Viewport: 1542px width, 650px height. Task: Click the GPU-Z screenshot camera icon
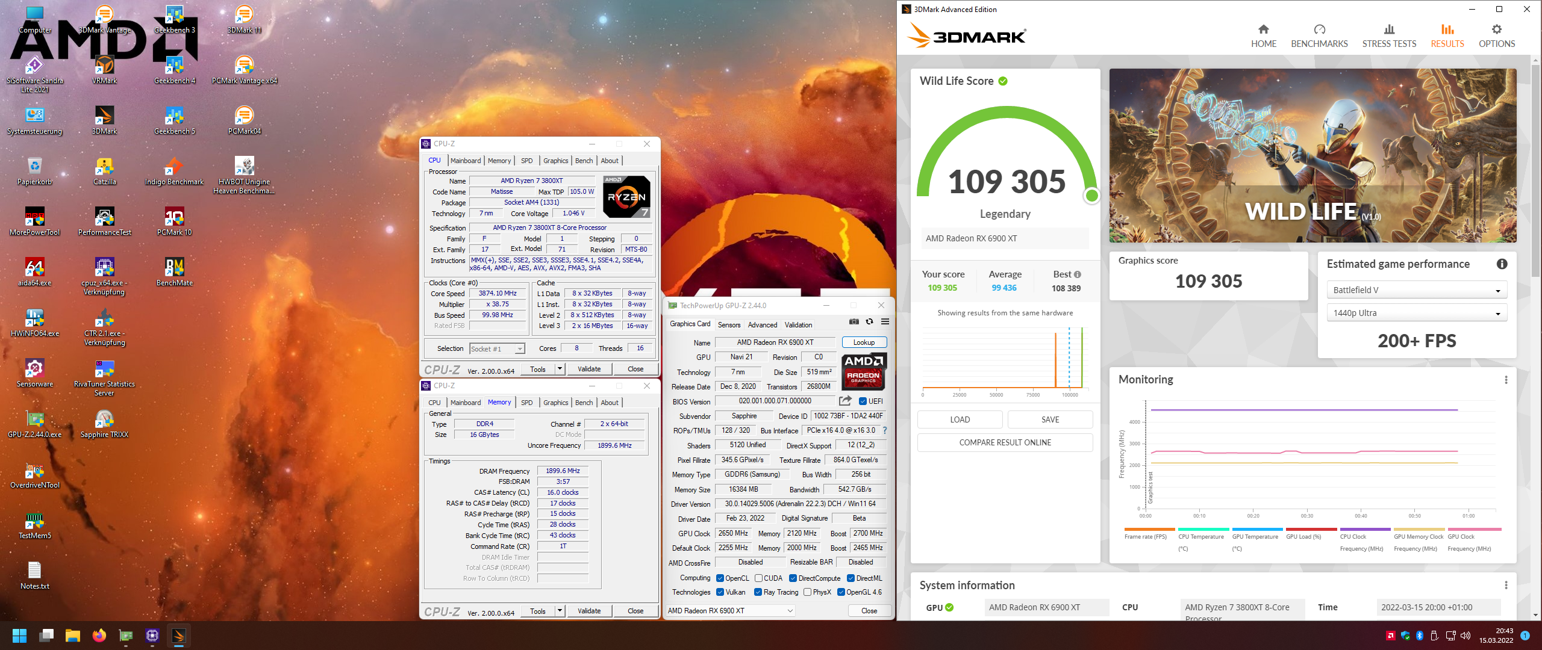[854, 322]
